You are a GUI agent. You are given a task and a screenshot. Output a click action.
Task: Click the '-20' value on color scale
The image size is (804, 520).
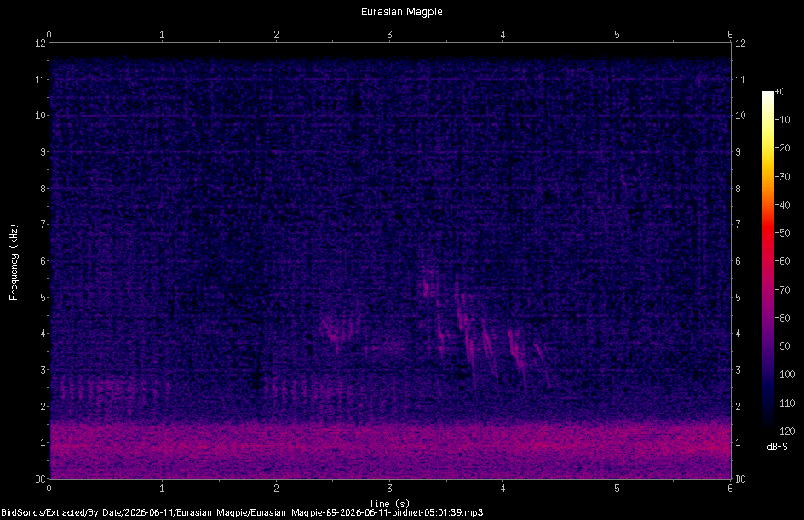(x=782, y=148)
